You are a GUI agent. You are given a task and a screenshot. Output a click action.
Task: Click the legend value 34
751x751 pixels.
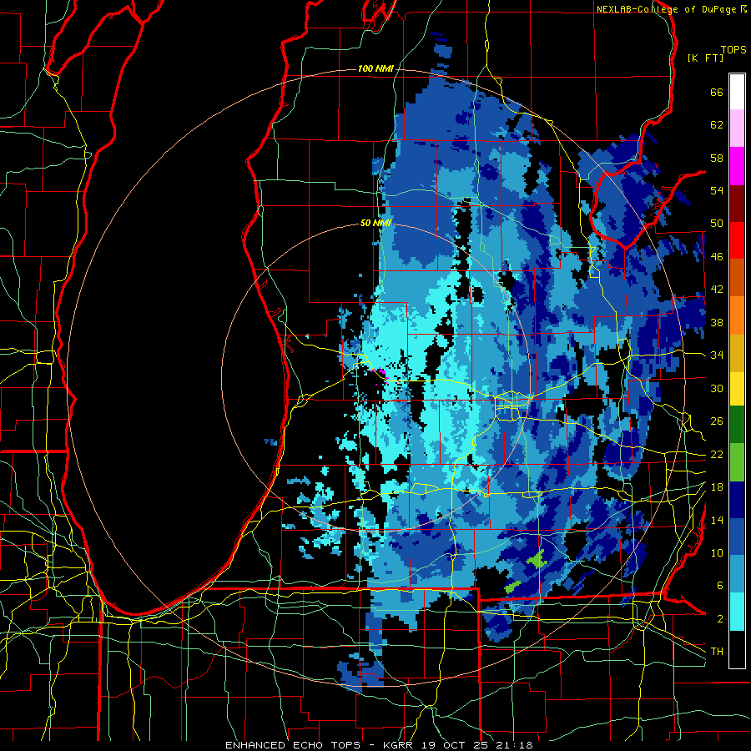click(x=717, y=355)
